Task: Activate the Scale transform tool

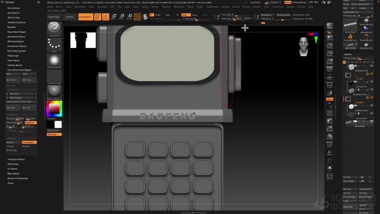Action: [x=121, y=17]
